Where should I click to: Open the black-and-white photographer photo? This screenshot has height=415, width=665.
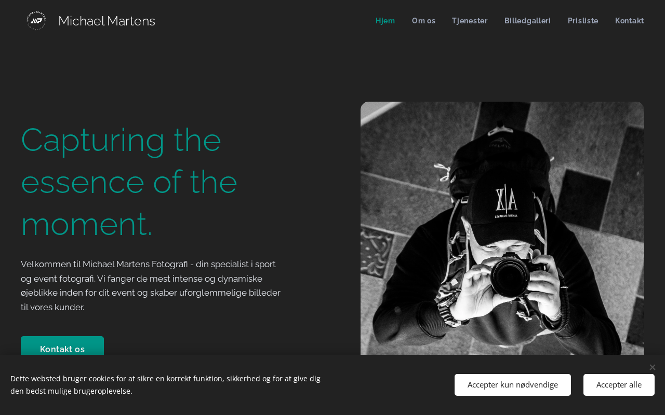tap(502, 228)
